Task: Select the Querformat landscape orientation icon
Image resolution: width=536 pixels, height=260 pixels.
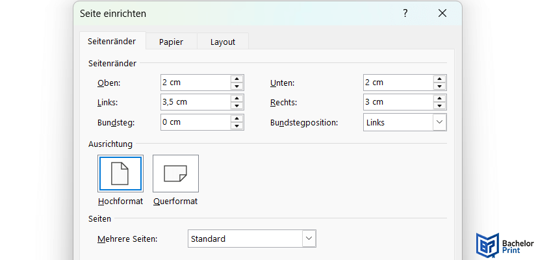Action: (x=175, y=174)
